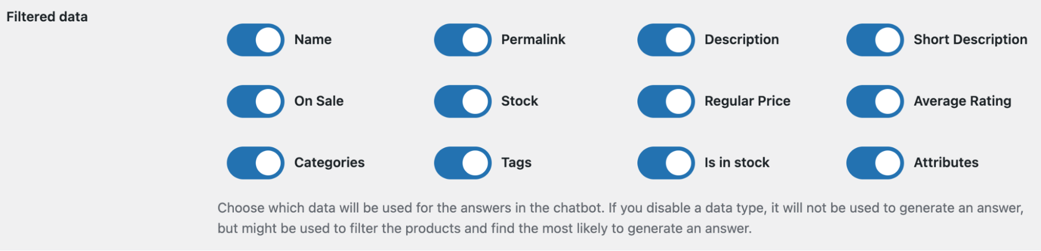Click the Attributes label
Screen dimensions: 1041x251
(x=946, y=162)
